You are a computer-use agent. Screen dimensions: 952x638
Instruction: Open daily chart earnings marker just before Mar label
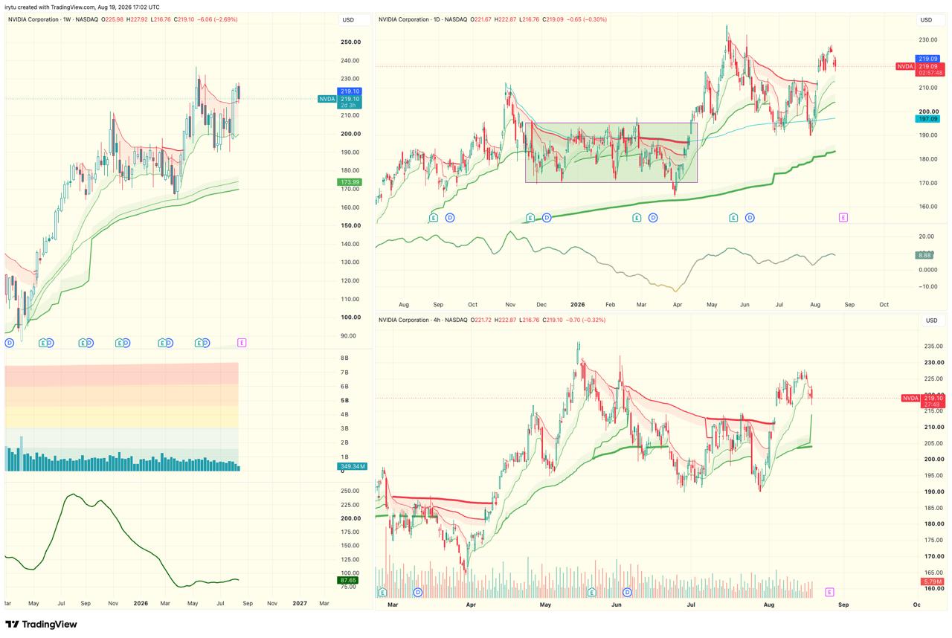(637, 217)
